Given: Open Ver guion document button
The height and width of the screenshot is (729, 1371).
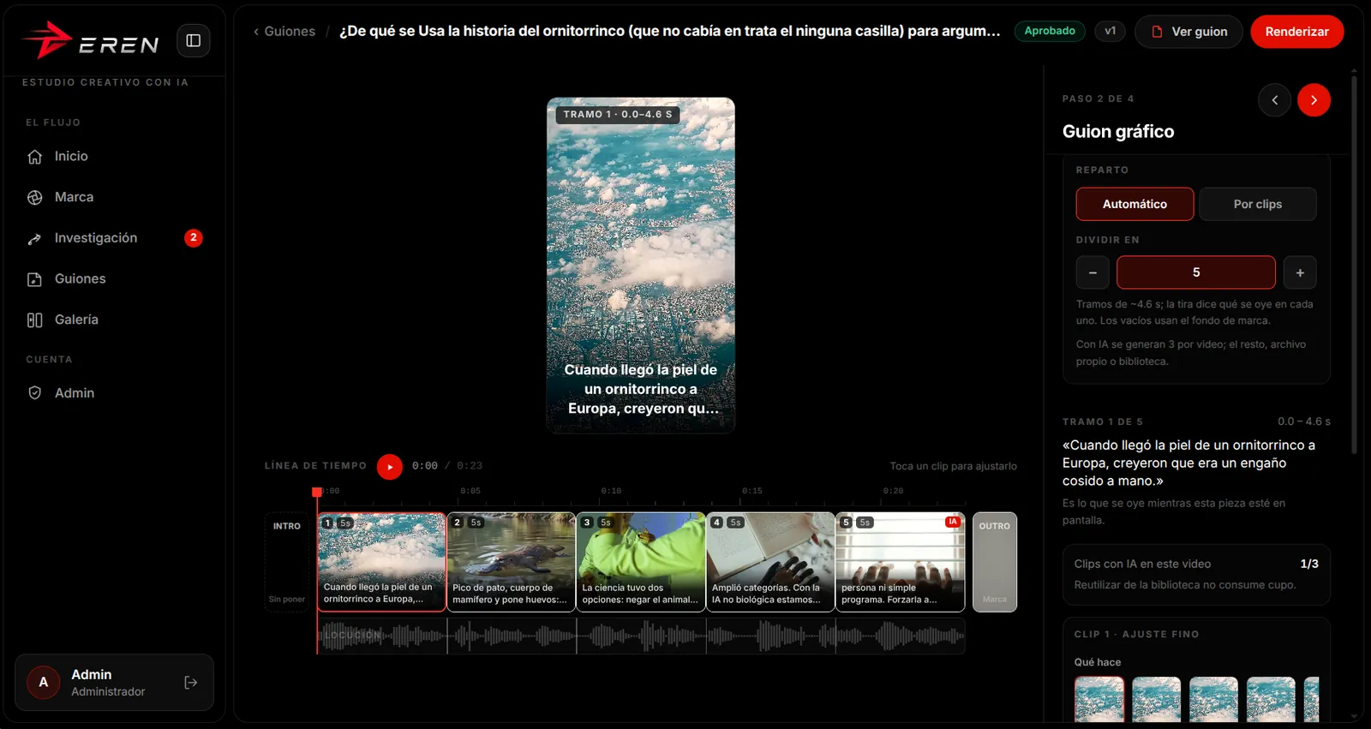Looking at the screenshot, I should (x=1188, y=32).
